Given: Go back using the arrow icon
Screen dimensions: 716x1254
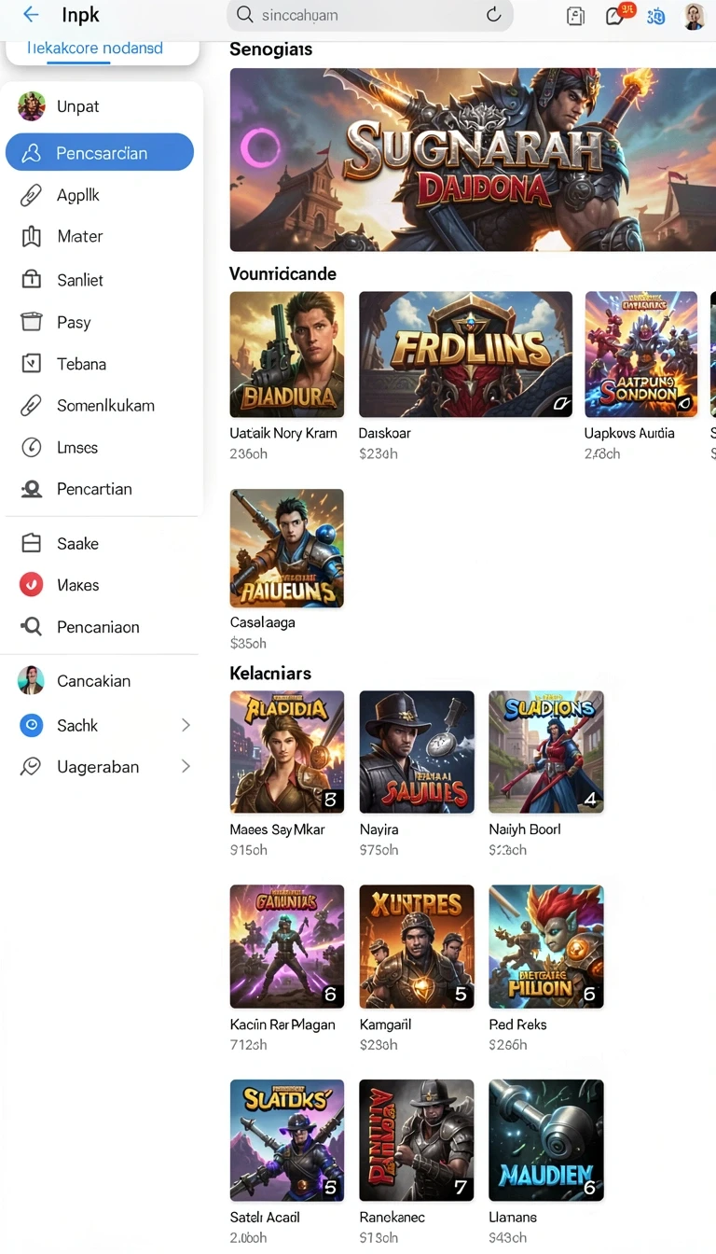Looking at the screenshot, I should click(x=31, y=15).
